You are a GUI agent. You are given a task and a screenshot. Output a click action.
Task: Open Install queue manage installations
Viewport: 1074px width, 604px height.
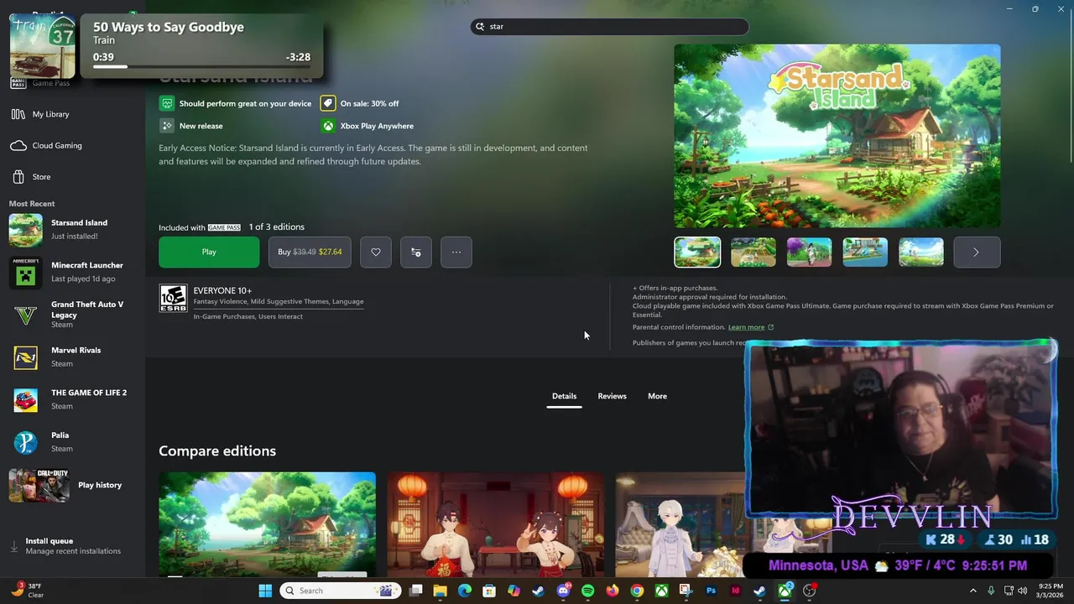pos(73,546)
